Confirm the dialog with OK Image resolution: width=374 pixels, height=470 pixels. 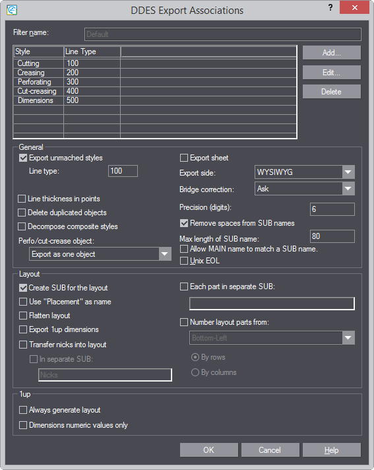click(x=208, y=450)
